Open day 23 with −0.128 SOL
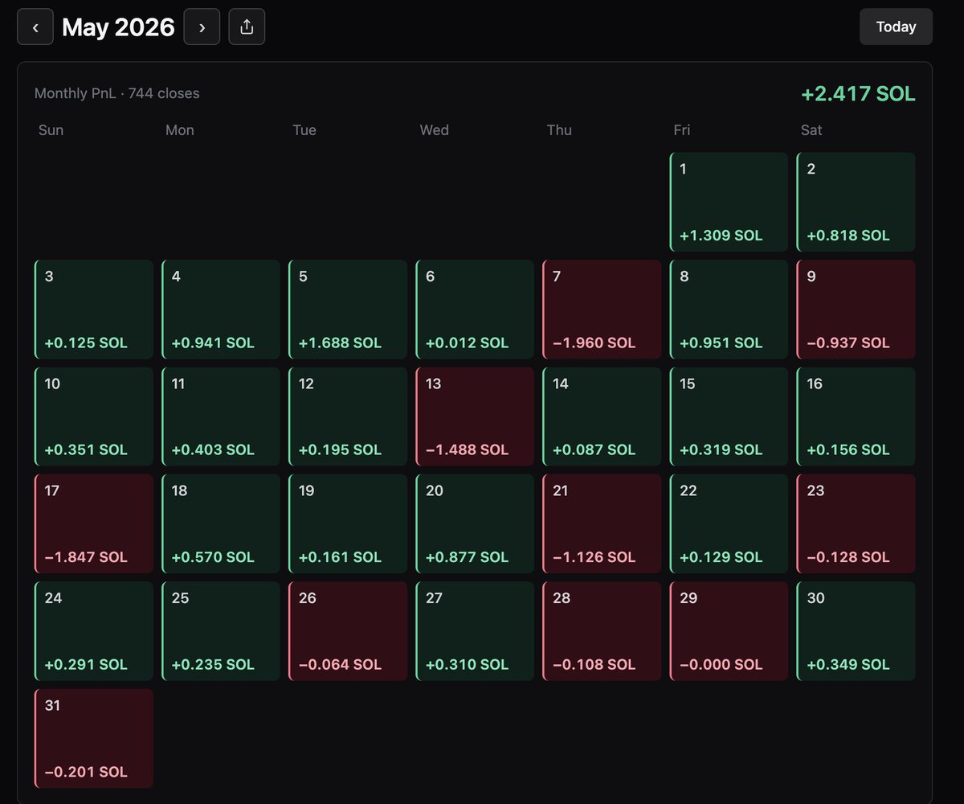The height and width of the screenshot is (804, 964). pos(856,523)
